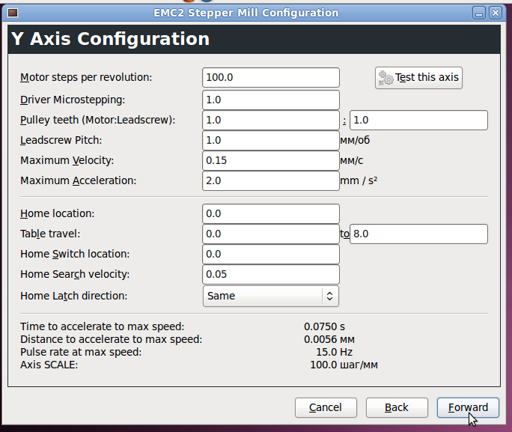Click the Home location field
Screen dimensions: 512x432
pyautogui.click(x=271, y=213)
